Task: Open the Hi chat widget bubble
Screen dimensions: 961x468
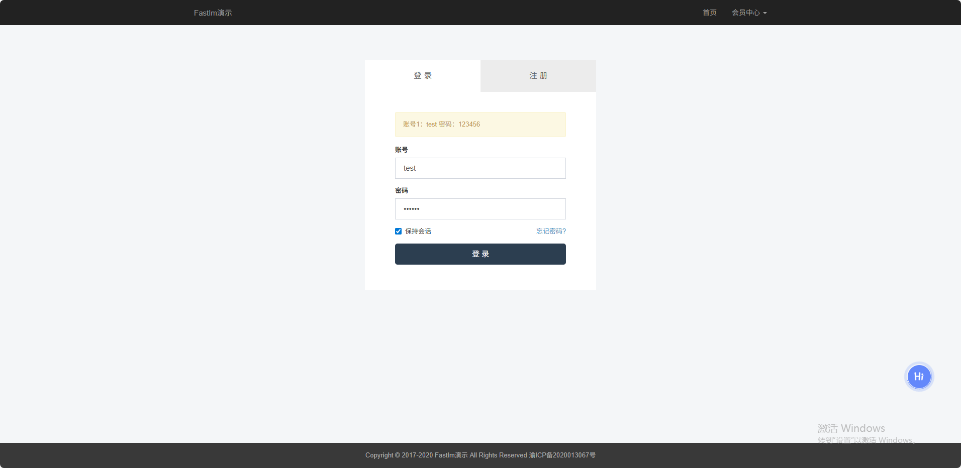Action: point(919,377)
